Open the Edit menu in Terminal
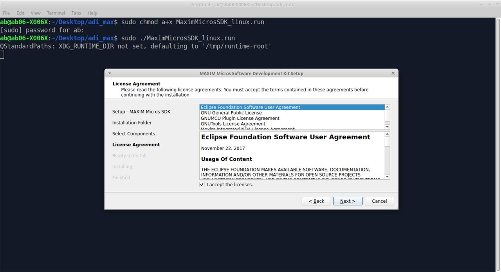 [20, 13]
